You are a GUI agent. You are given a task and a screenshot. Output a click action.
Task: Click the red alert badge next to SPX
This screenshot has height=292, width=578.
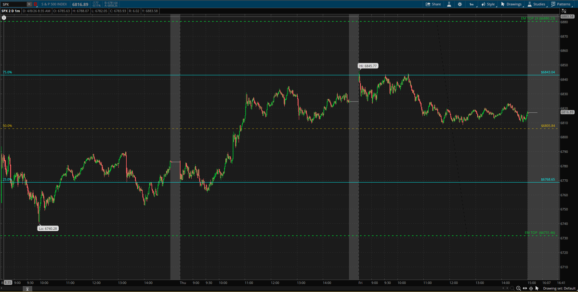pyautogui.click(x=35, y=4)
